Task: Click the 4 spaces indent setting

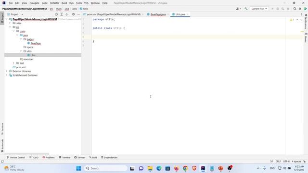Action: click(296, 161)
